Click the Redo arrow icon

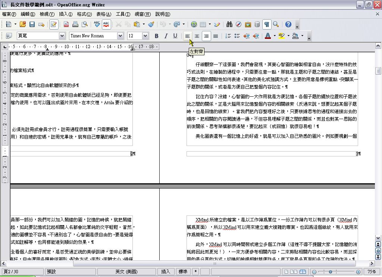tap(177, 24)
